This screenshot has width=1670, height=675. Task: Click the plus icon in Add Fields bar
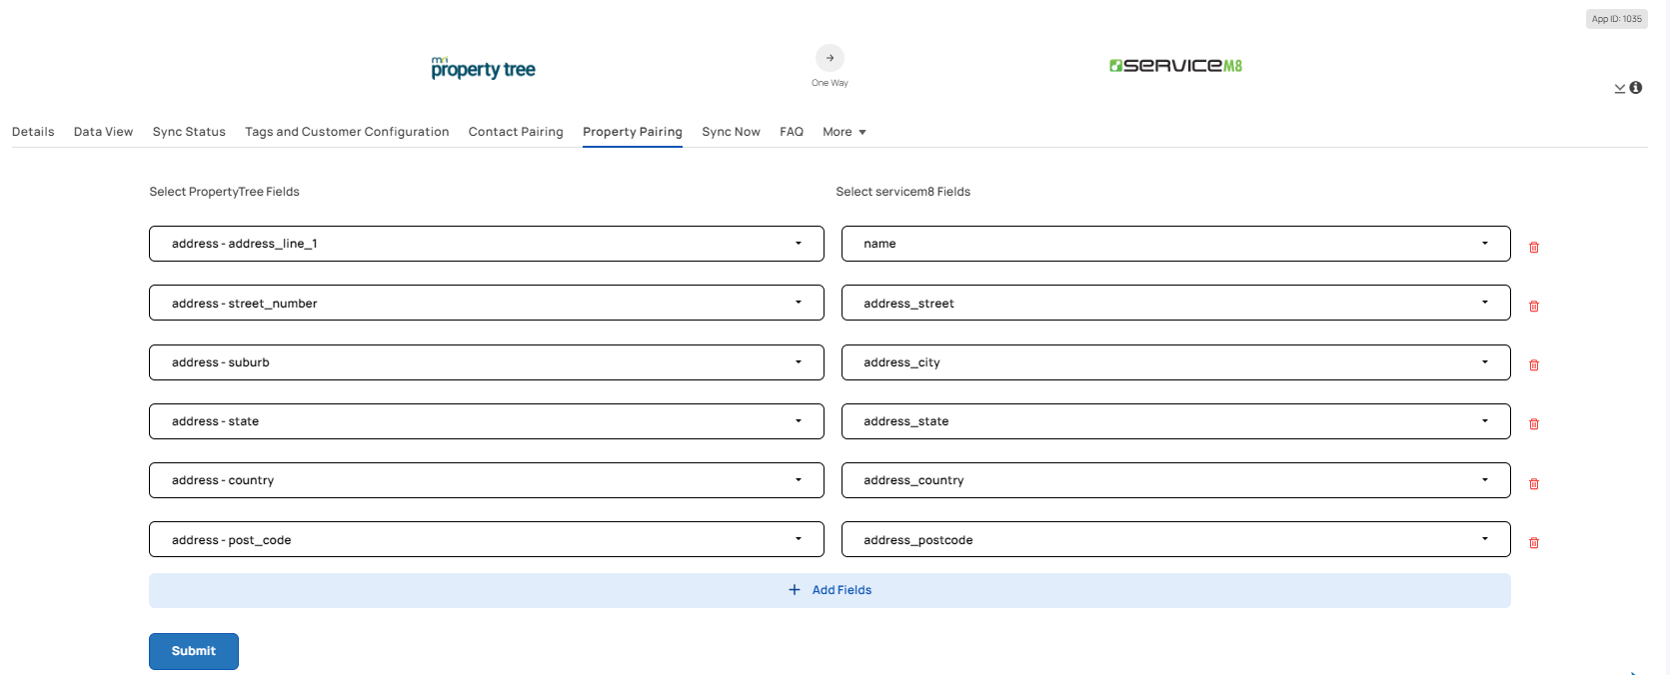point(795,590)
